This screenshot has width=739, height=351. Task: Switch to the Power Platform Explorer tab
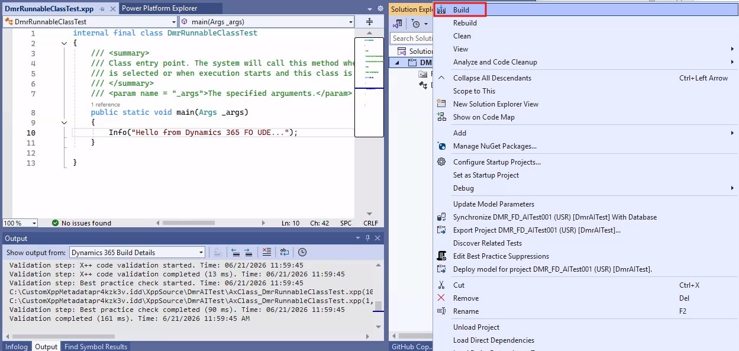(x=159, y=8)
